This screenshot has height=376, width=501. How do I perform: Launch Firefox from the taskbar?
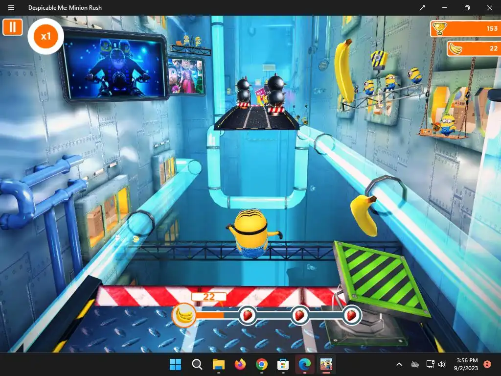[240, 364]
